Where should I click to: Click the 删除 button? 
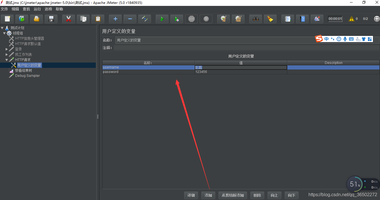click(257, 195)
